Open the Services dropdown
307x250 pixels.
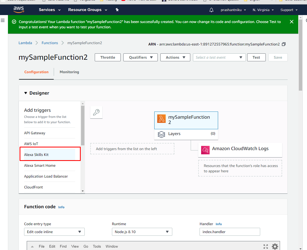50,10
